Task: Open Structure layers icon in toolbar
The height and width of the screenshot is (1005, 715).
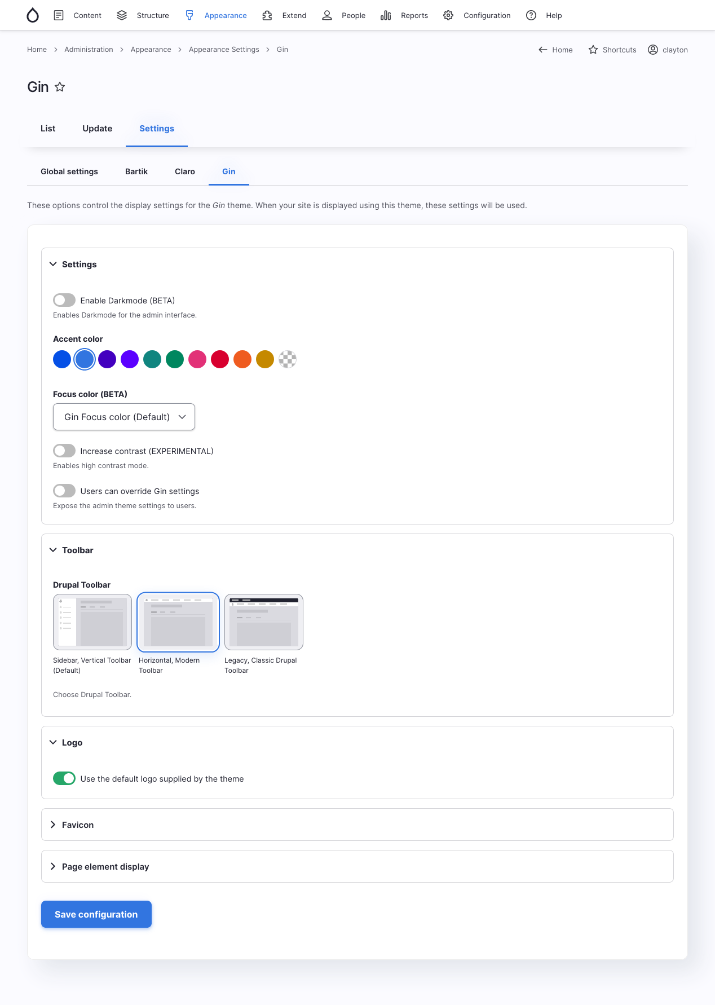Action: coord(122,15)
